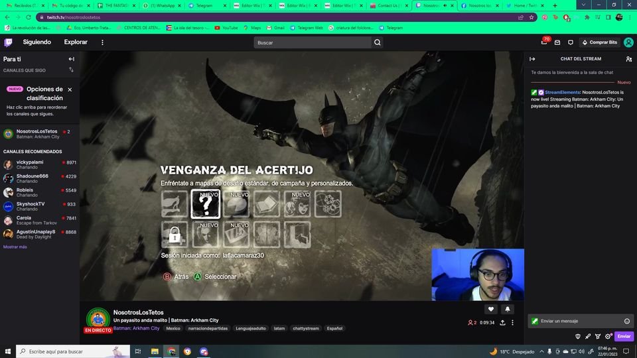Click the taskbar search box

tap(73, 351)
